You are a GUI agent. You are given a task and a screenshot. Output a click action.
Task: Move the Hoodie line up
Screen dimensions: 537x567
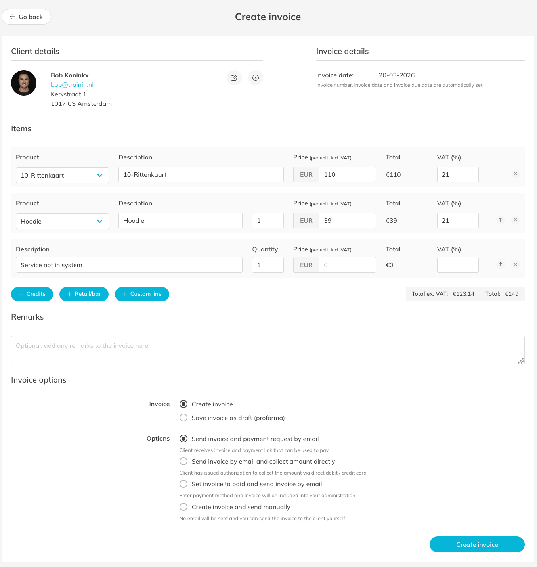pyautogui.click(x=501, y=220)
